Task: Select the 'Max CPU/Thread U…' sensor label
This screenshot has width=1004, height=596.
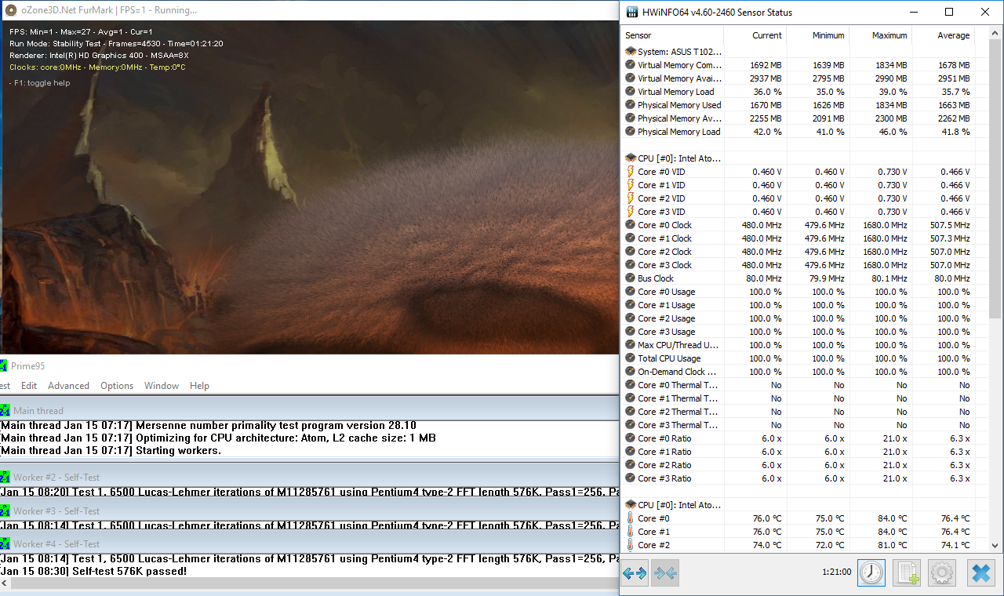Action: 678,345
